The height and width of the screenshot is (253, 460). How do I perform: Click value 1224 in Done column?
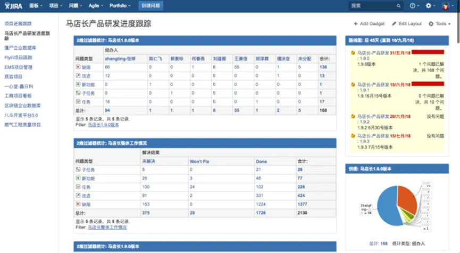click(261, 204)
